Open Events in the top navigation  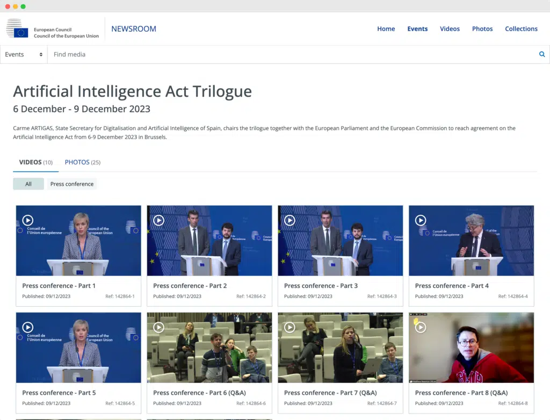pos(417,29)
